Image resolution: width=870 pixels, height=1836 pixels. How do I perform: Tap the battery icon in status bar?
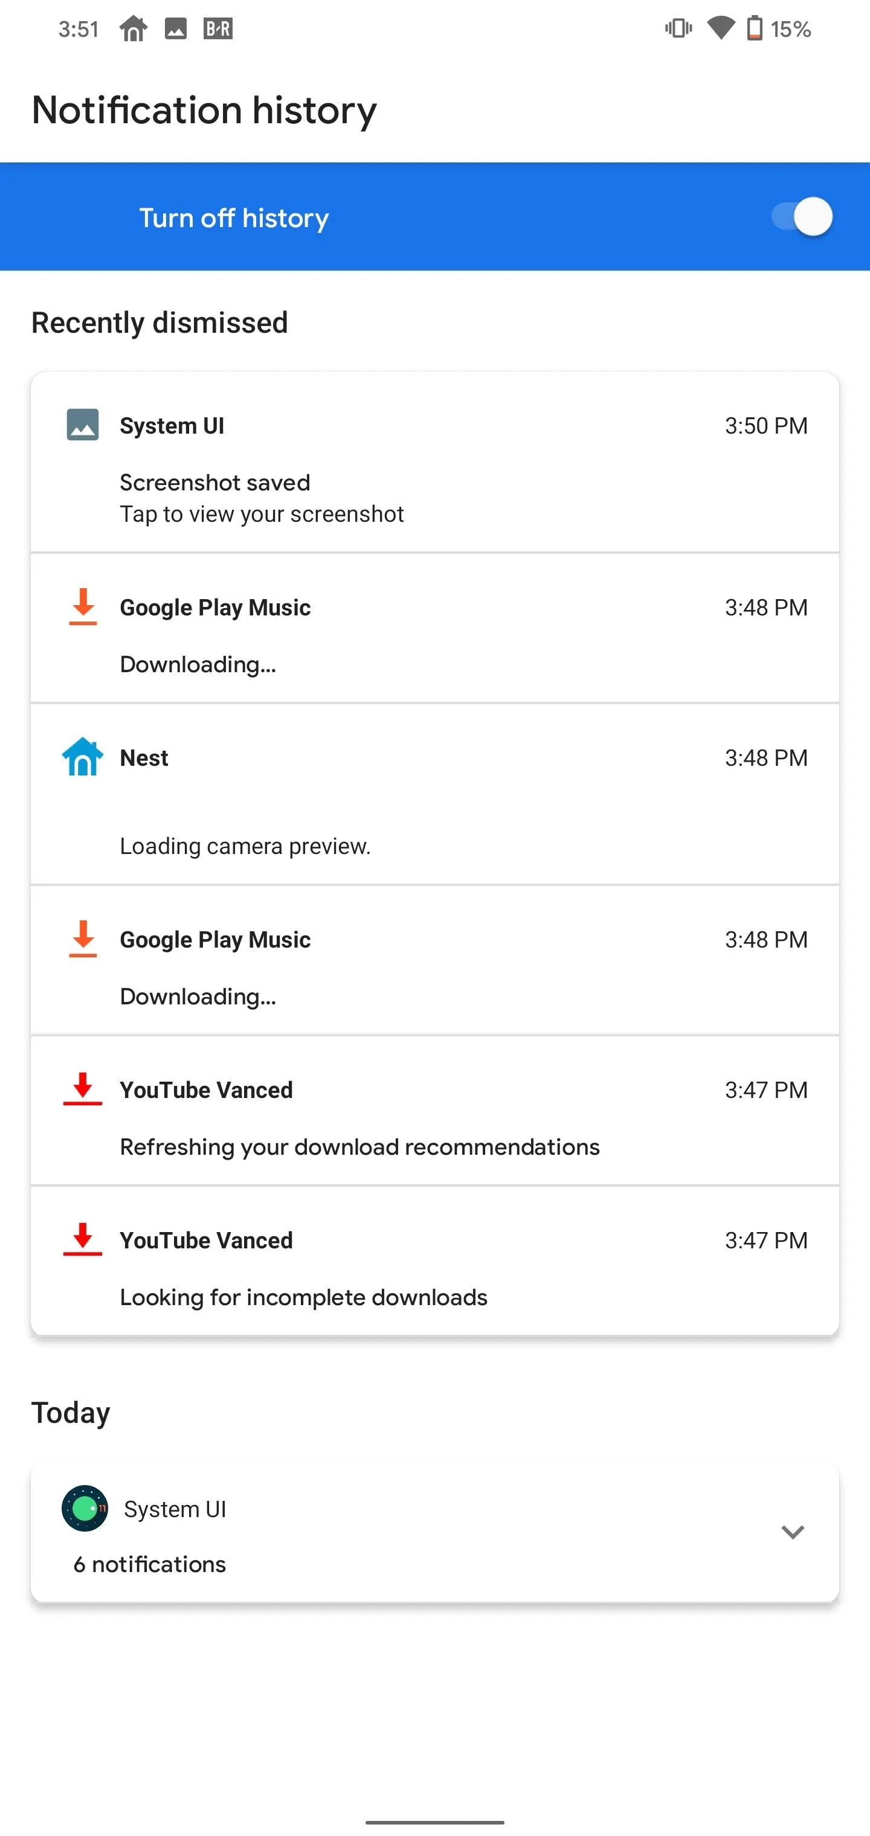point(755,29)
